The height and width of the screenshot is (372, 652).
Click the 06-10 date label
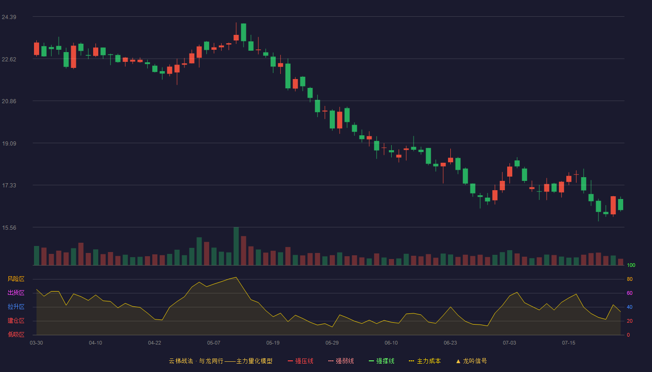391,343
